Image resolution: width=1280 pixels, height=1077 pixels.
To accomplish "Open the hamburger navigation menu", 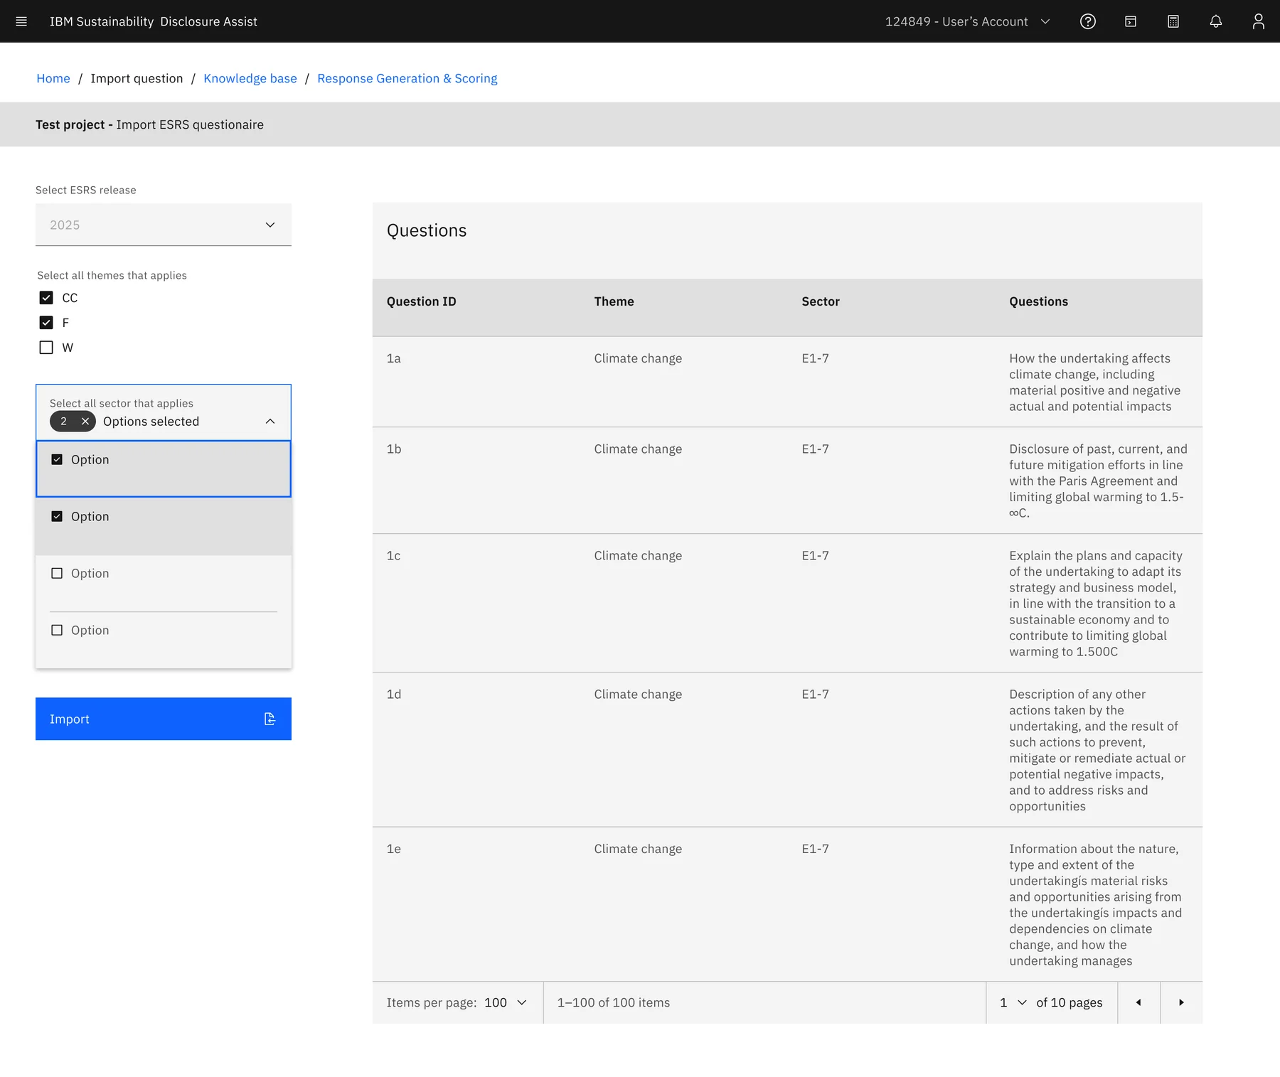I will click(x=21, y=21).
